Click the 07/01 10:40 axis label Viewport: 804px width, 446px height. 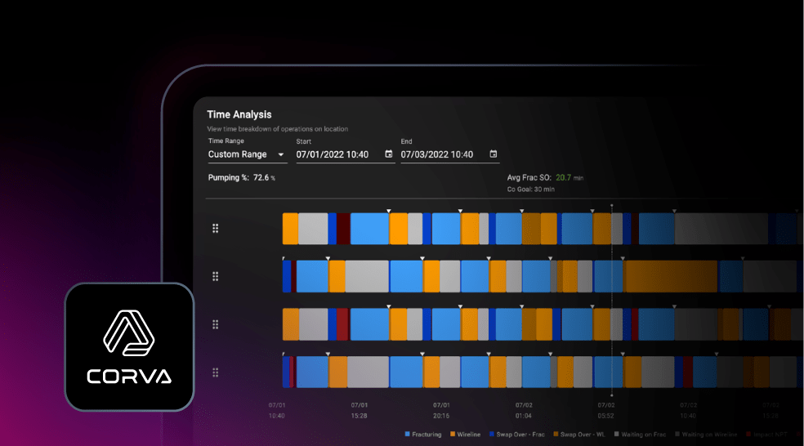pyautogui.click(x=277, y=410)
